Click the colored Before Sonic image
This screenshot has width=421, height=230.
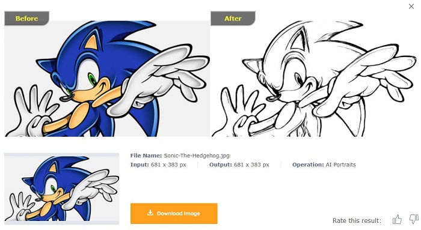pyautogui.click(x=107, y=79)
